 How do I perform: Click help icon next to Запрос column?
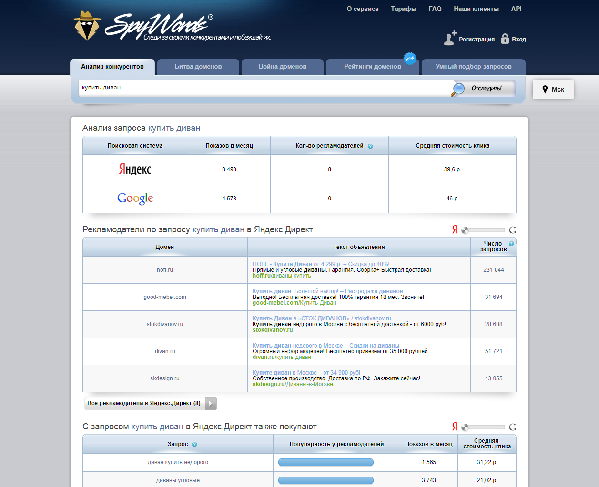coord(194,444)
